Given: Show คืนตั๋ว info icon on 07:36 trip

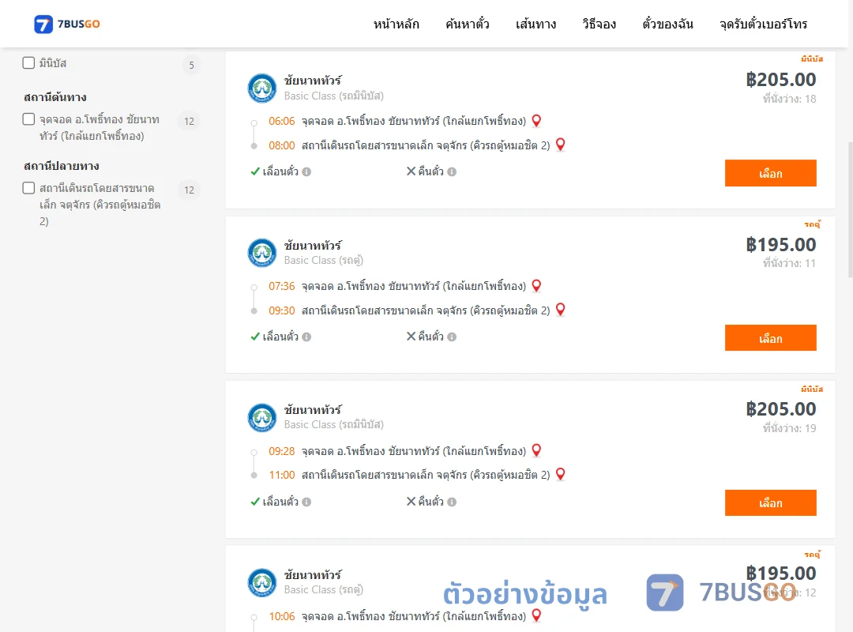Looking at the screenshot, I should [452, 337].
